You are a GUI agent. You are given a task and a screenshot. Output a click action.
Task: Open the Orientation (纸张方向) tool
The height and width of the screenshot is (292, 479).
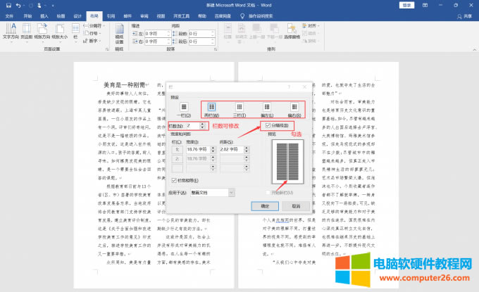point(42,32)
